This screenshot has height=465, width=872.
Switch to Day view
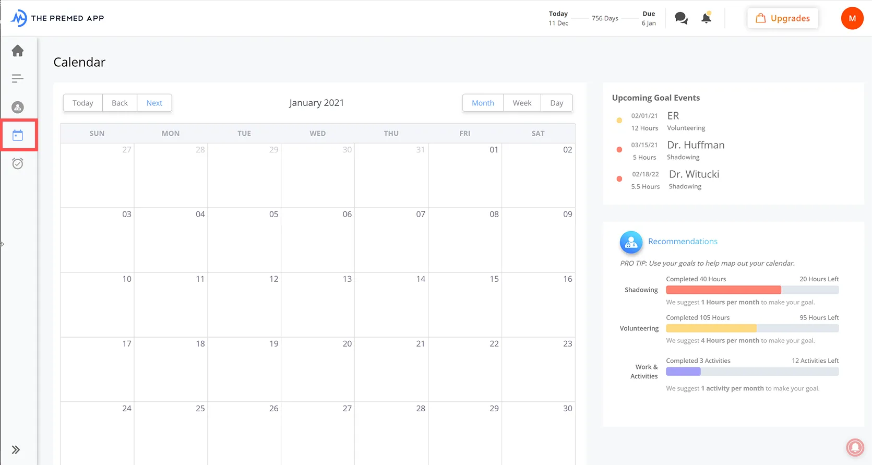point(557,103)
